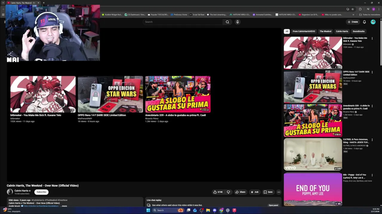Click end-screen title OPPO Reno 14 F DARK SIDE

pos(102,115)
